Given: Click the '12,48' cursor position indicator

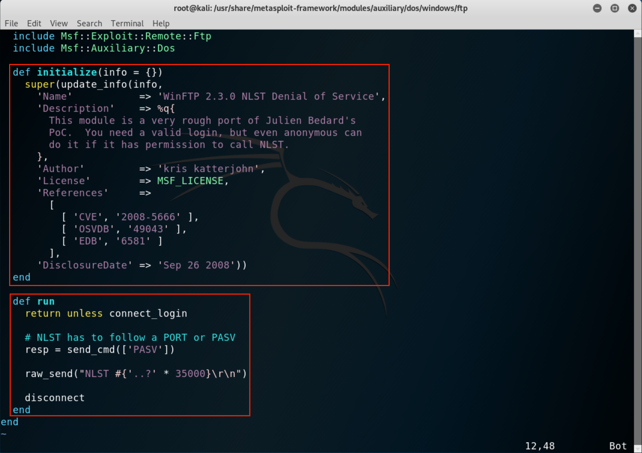Looking at the screenshot, I should [540, 446].
